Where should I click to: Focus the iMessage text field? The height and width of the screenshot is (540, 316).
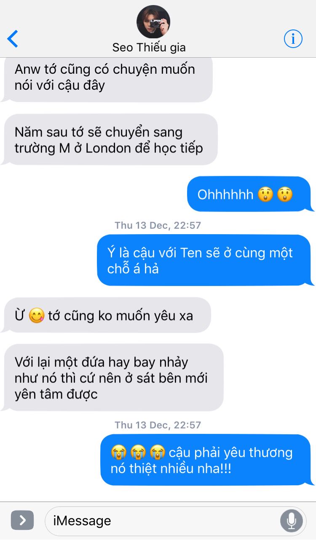click(x=175, y=521)
